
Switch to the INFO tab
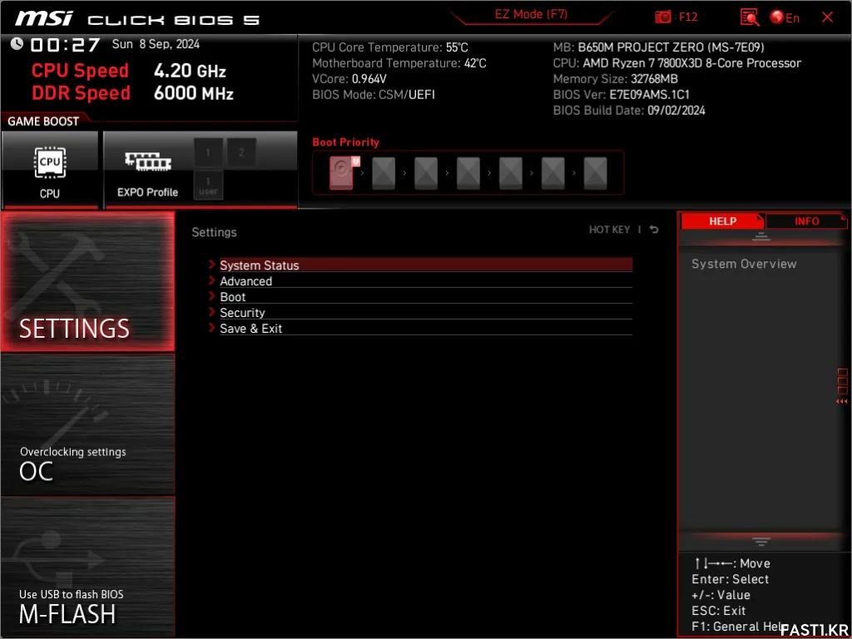806,221
